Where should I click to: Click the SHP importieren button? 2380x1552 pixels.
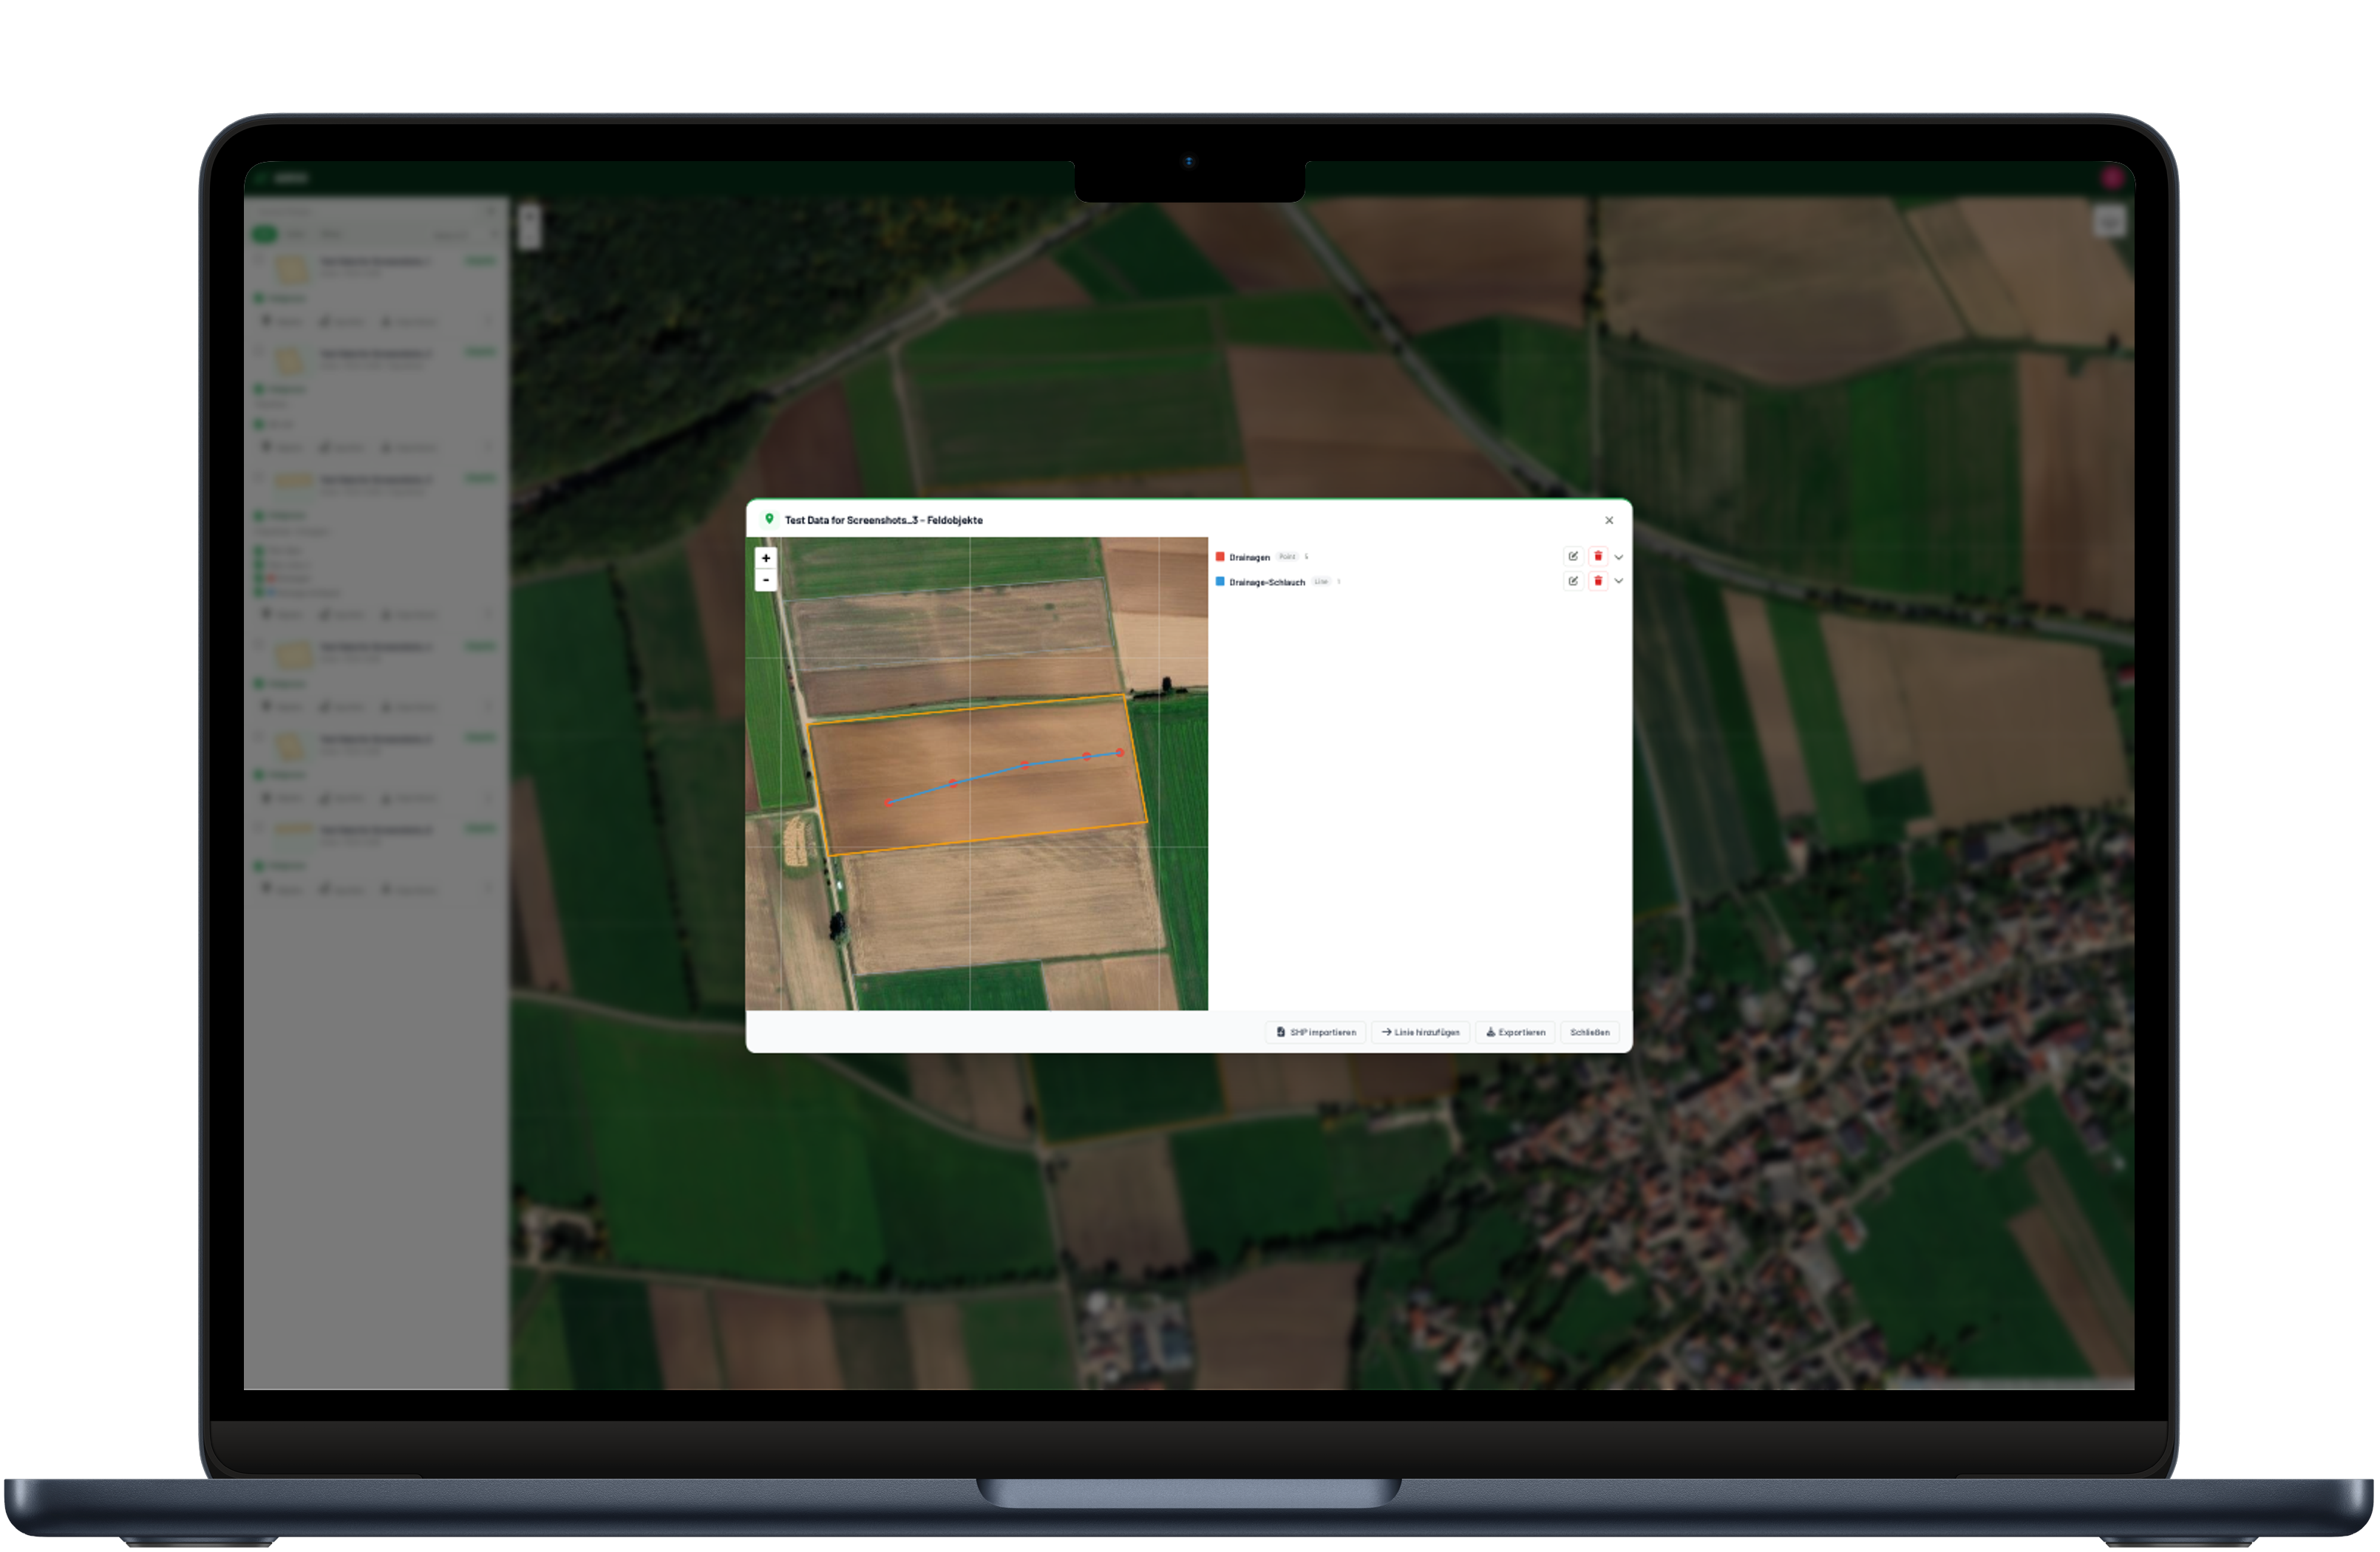[1316, 1032]
